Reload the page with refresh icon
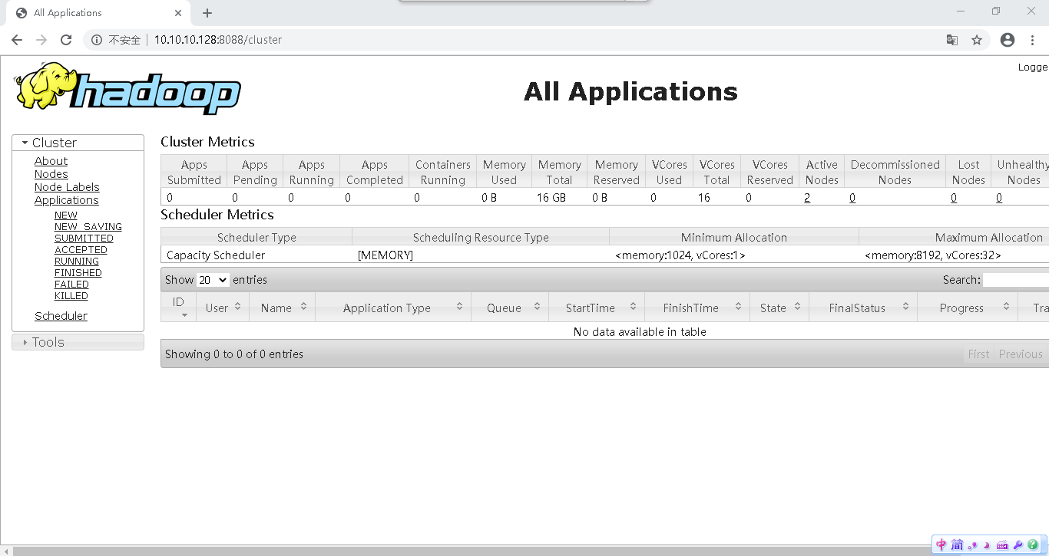 coord(66,40)
